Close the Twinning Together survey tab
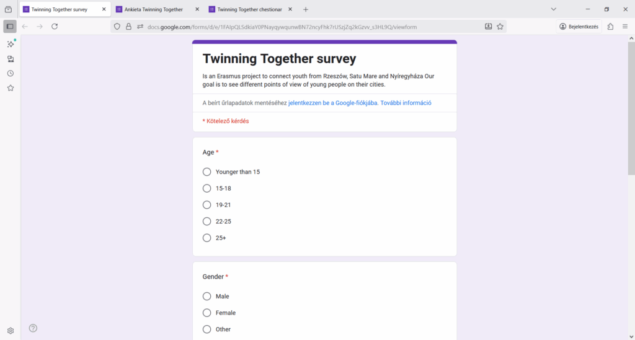The width and height of the screenshot is (635, 340). click(x=104, y=9)
